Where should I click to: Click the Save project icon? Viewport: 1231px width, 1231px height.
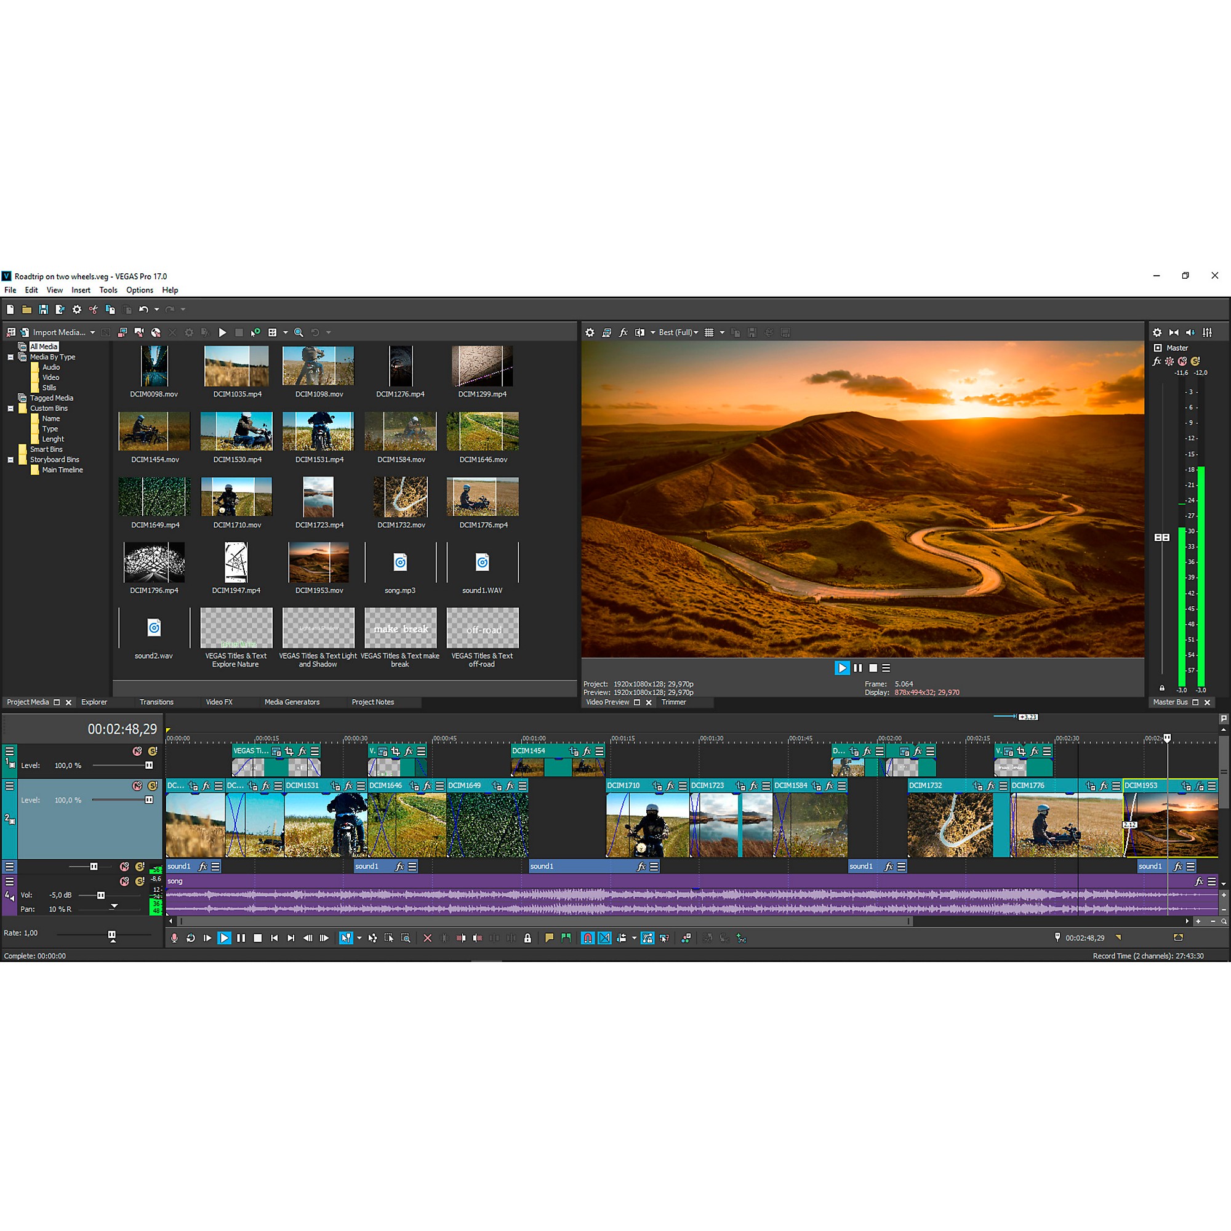tap(43, 310)
